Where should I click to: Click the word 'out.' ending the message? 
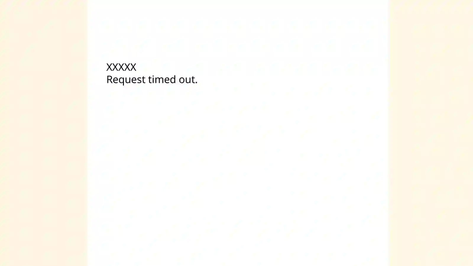click(x=188, y=80)
